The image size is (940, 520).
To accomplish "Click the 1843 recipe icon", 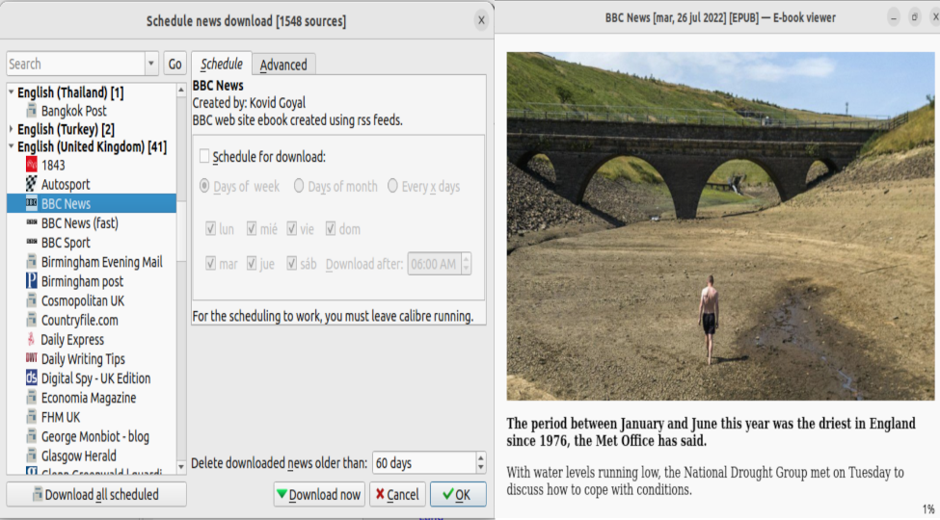I will point(31,165).
